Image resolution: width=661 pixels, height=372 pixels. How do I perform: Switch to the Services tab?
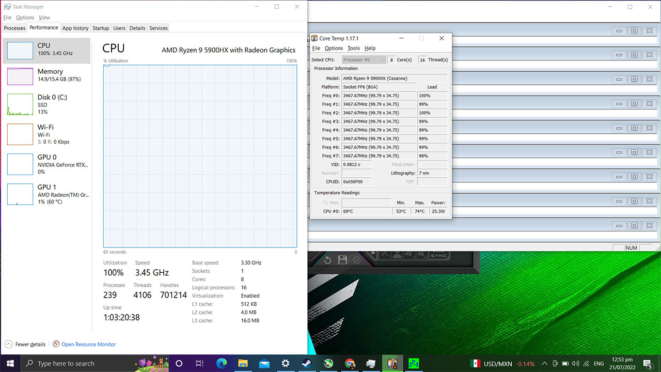click(159, 28)
